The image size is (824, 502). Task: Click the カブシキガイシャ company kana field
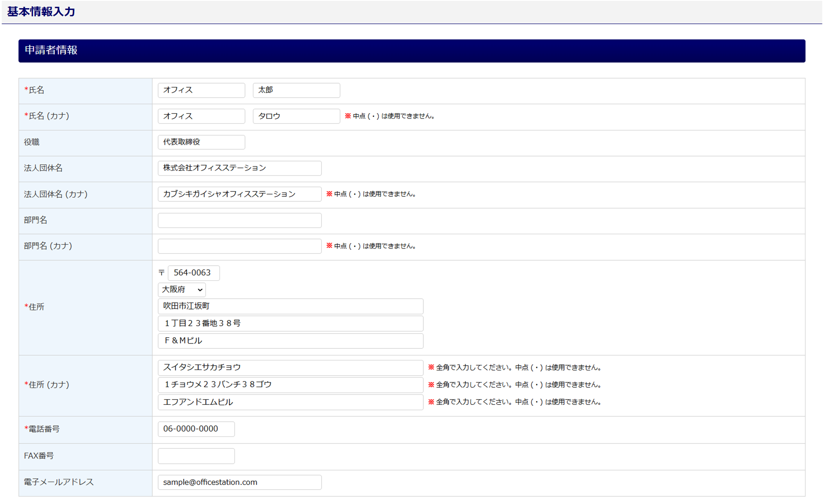tap(239, 194)
